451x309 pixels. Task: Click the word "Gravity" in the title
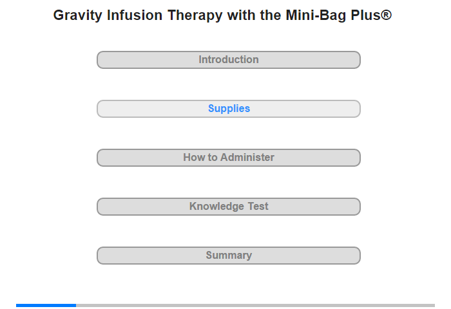(x=77, y=15)
